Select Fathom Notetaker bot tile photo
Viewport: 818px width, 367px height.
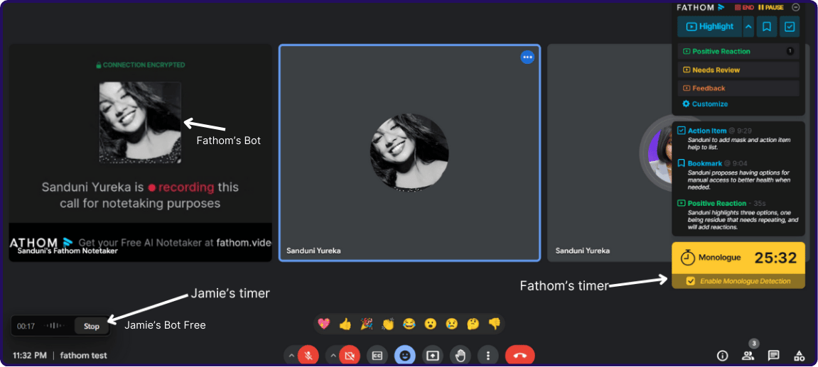click(x=140, y=123)
